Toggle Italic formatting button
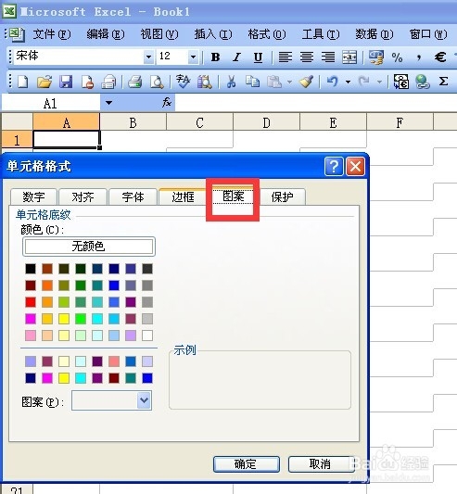 coord(236,57)
